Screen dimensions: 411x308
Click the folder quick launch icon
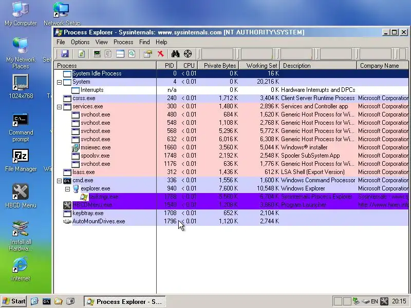click(x=58, y=301)
